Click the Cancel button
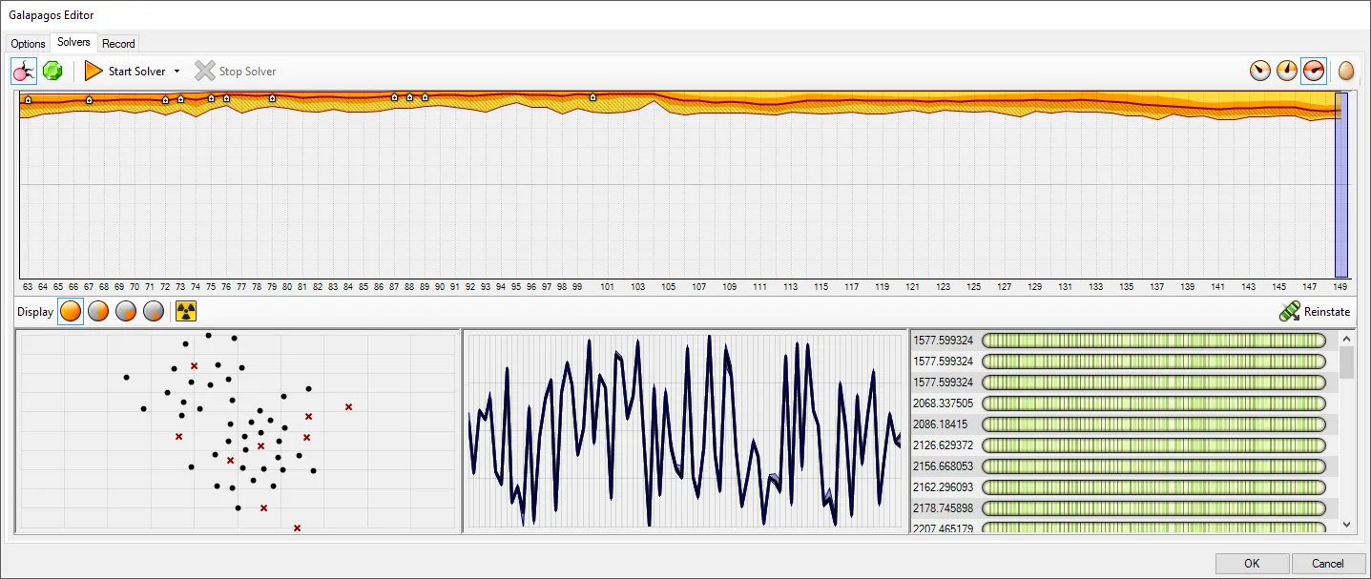Viewport: 1371px width, 579px height. 1327,563
